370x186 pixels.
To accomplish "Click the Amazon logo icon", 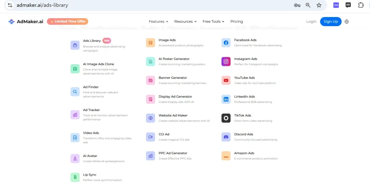I will tap(226, 156).
